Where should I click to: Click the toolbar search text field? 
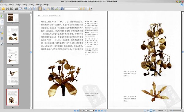(71, 9)
